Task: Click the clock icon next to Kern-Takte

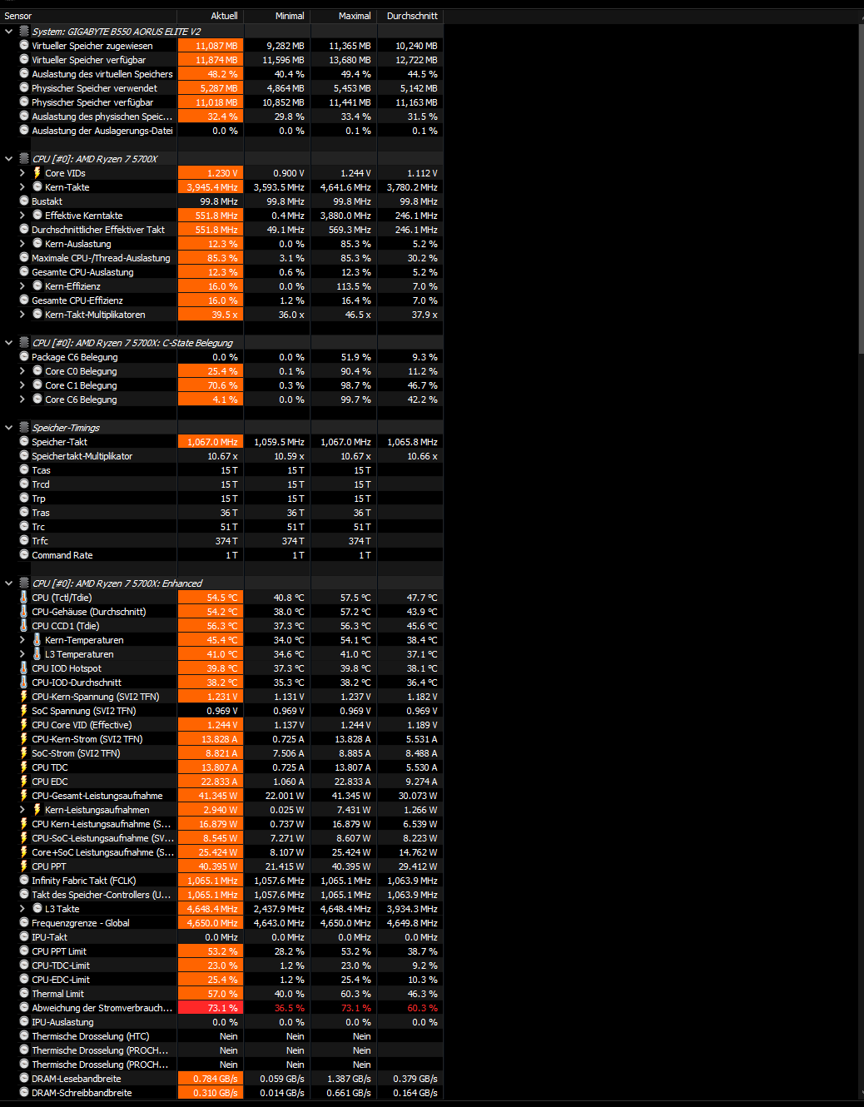Action: [x=37, y=186]
